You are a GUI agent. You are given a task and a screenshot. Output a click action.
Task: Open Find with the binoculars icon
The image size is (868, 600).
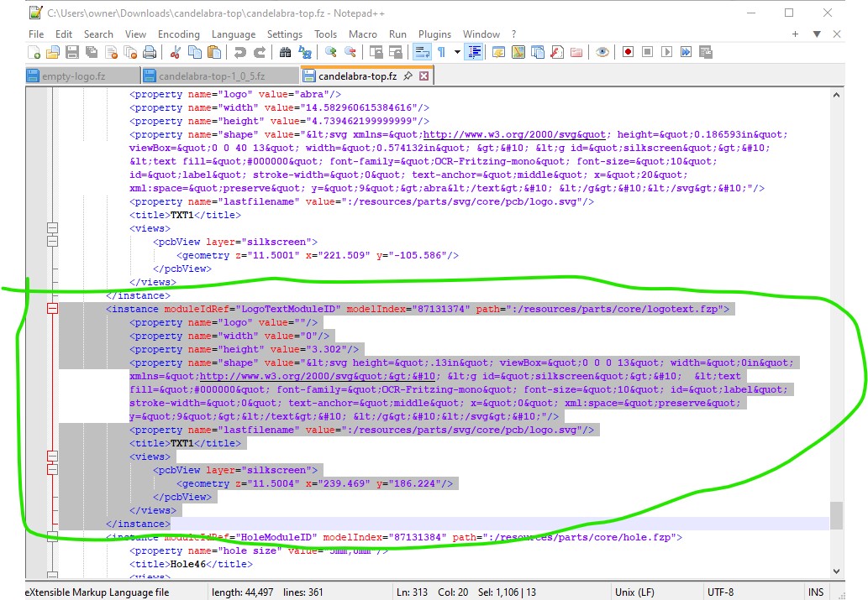click(x=285, y=52)
